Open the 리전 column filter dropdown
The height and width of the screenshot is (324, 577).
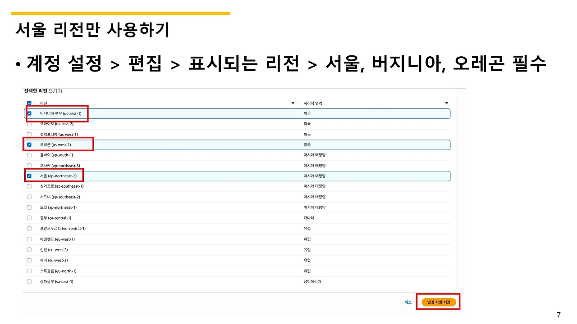pyautogui.click(x=293, y=103)
